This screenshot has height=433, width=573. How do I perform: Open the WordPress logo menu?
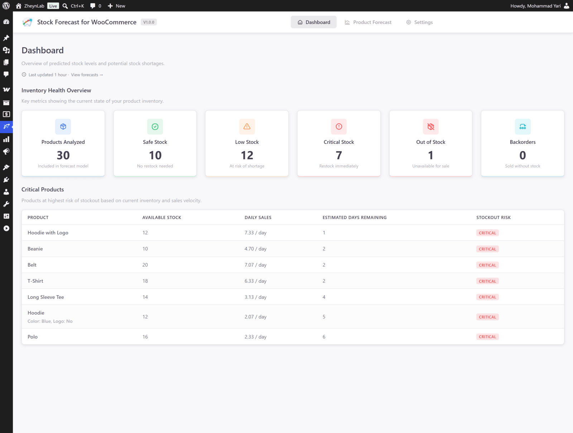(x=6, y=6)
